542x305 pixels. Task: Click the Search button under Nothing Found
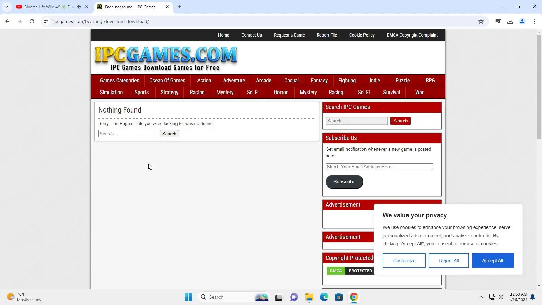tap(169, 134)
